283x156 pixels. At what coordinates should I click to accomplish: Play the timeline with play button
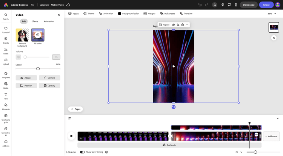pos(71,136)
